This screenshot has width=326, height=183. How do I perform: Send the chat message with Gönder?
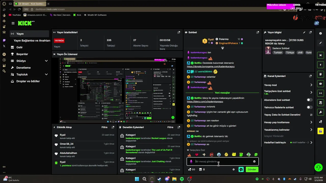[252, 170]
